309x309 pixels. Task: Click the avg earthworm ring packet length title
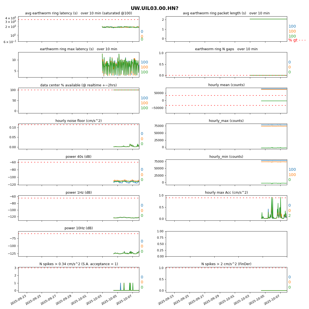[226, 13]
